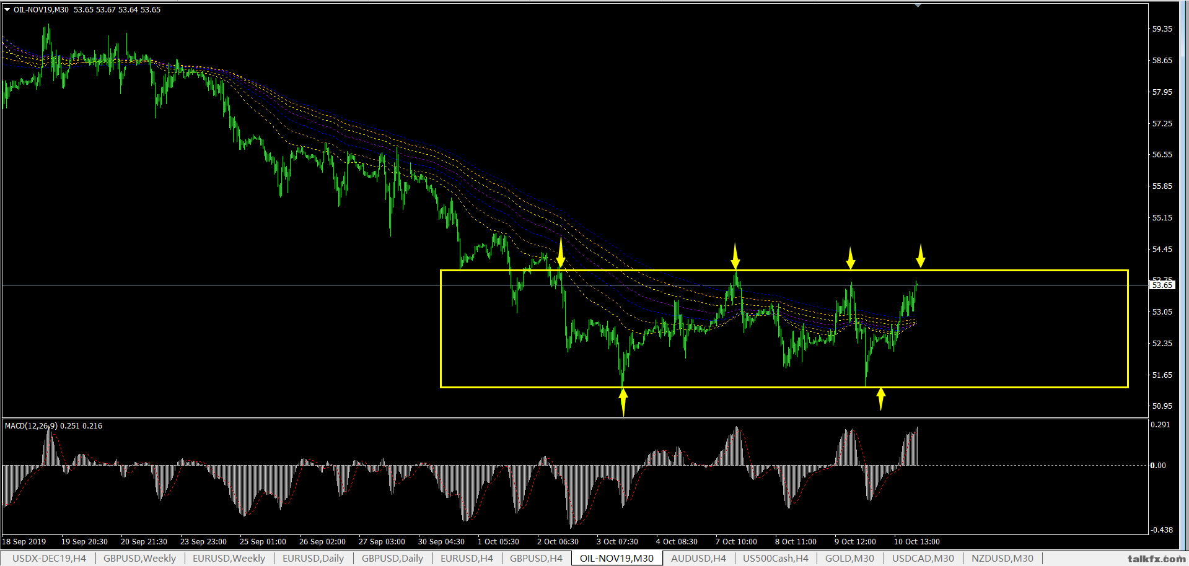Click the 2 Oct 06:30 time label
The width and height of the screenshot is (1189, 566).
coord(558,542)
